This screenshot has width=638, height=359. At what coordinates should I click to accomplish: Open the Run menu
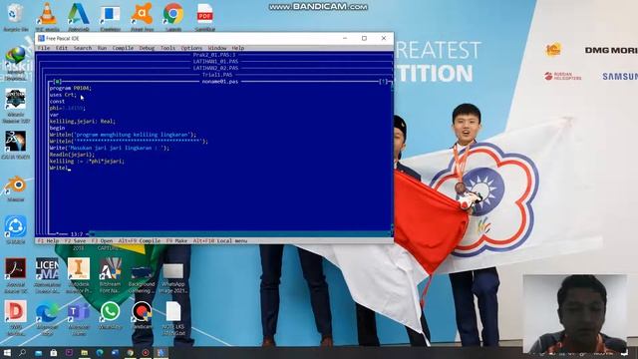tap(102, 48)
